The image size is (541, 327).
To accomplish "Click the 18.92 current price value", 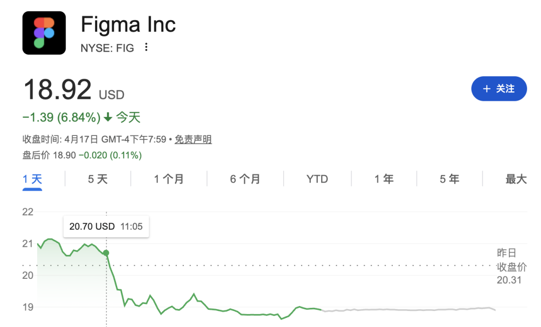I will 58,89.
